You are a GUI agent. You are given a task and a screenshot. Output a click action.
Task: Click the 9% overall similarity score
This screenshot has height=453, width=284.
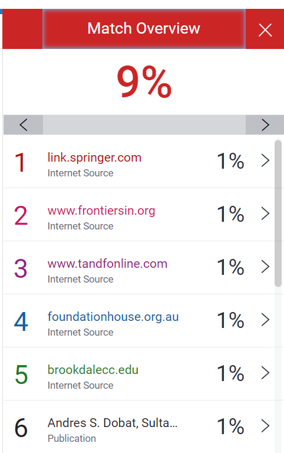pos(144,81)
